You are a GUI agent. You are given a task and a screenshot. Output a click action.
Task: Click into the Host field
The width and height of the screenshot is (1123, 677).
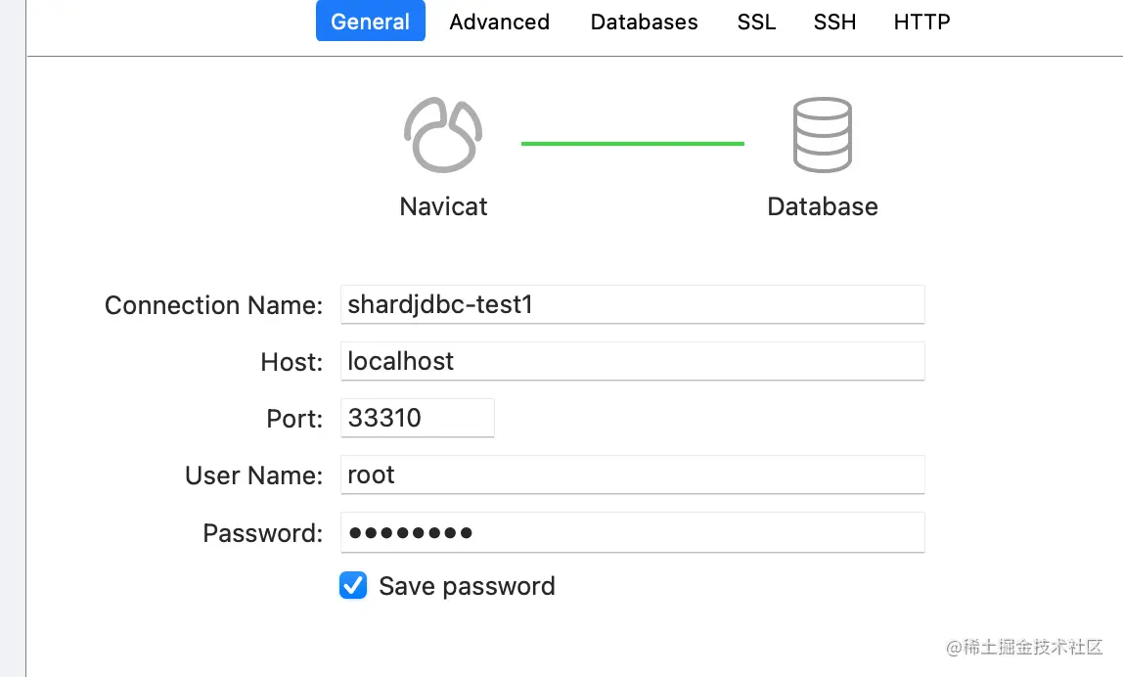tap(632, 362)
